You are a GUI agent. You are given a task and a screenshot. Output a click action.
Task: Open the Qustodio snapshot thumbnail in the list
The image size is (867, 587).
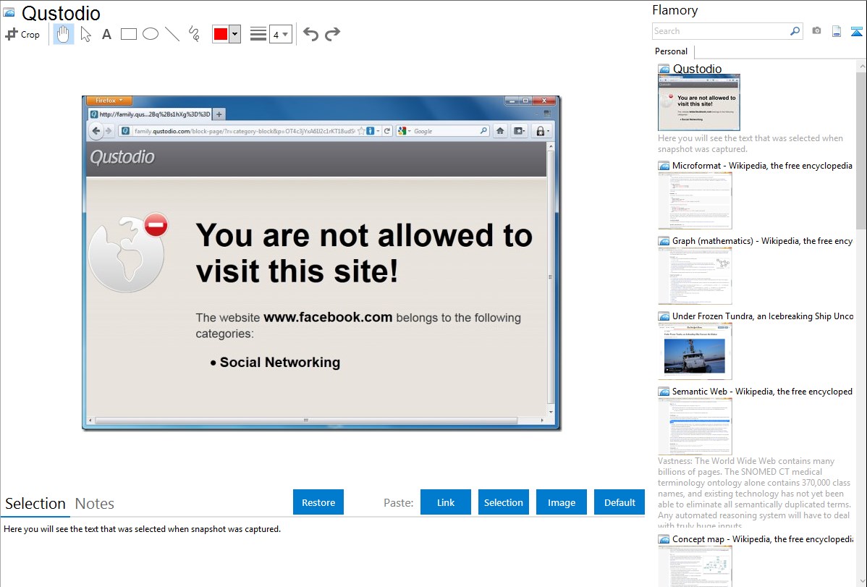pos(699,103)
